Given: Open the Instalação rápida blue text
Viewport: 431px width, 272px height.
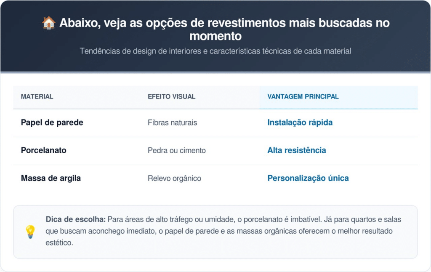Looking at the screenshot, I should [x=300, y=123].
